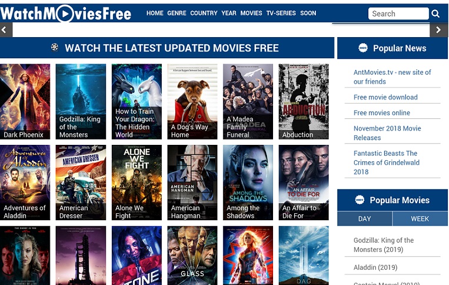Open the Dark Phoenix poster
This screenshot has height=285, width=449.
pyautogui.click(x=25, y=102)
